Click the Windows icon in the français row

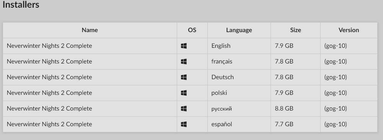pyautogui.click(x=184, y=62)
